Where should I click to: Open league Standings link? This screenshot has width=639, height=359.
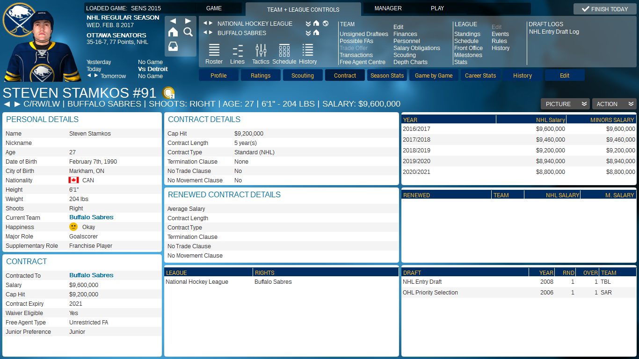click(467, 34)
